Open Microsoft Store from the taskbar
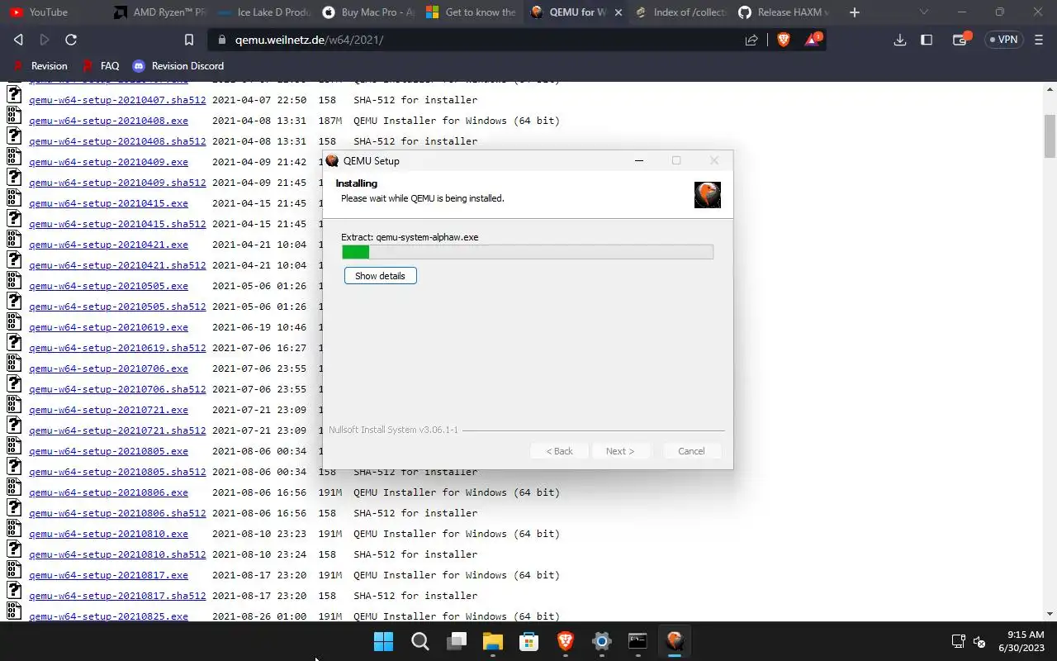The image size is (1057, 661). coord(529,641)
